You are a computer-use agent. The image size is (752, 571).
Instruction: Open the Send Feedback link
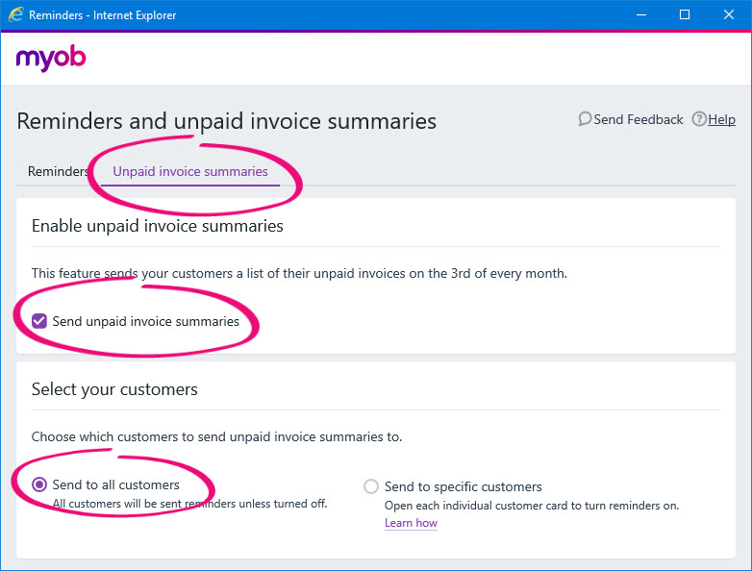point(638,119)
